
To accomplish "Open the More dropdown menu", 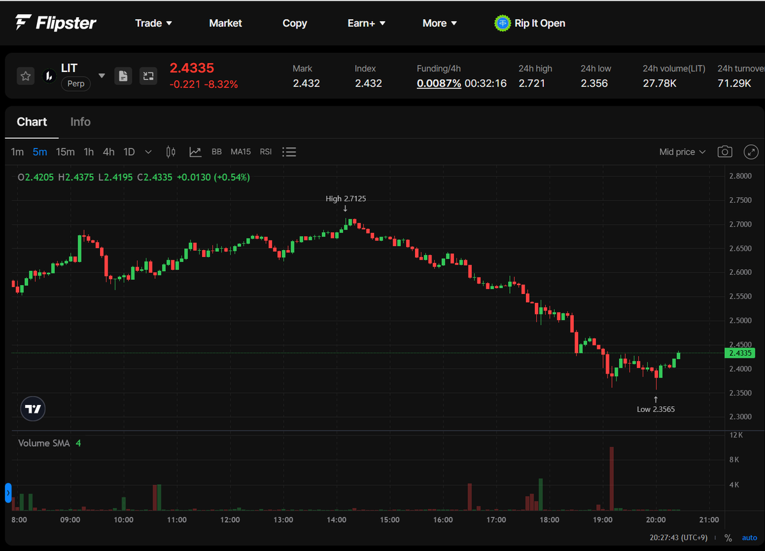I will (440, 23).
